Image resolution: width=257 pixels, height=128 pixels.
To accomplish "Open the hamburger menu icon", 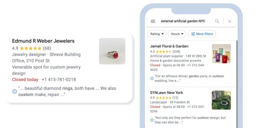I will click(153, 21).
